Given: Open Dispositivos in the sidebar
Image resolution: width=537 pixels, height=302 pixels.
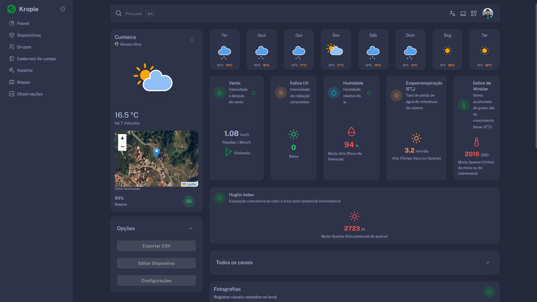Looking at the screenshot, I should point(29,35).
